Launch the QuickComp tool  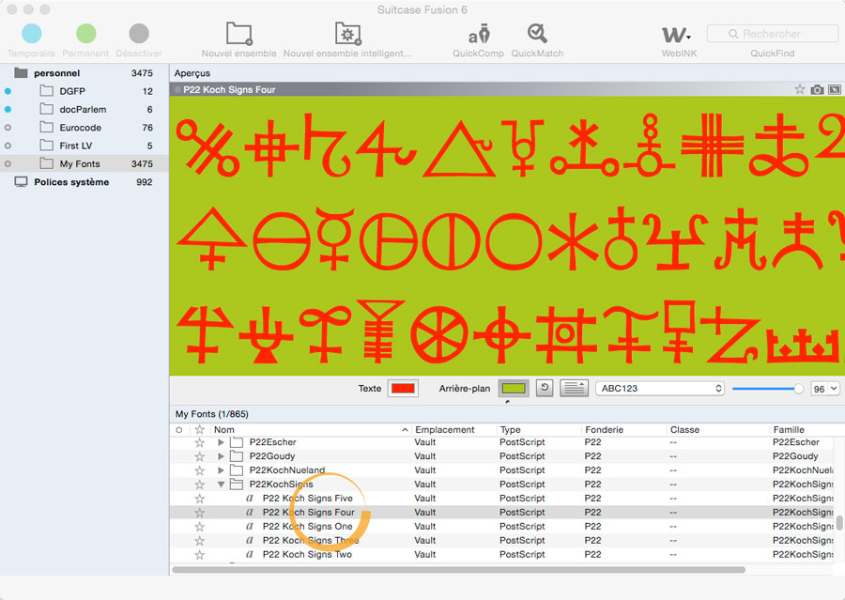(x=478, y=39)
